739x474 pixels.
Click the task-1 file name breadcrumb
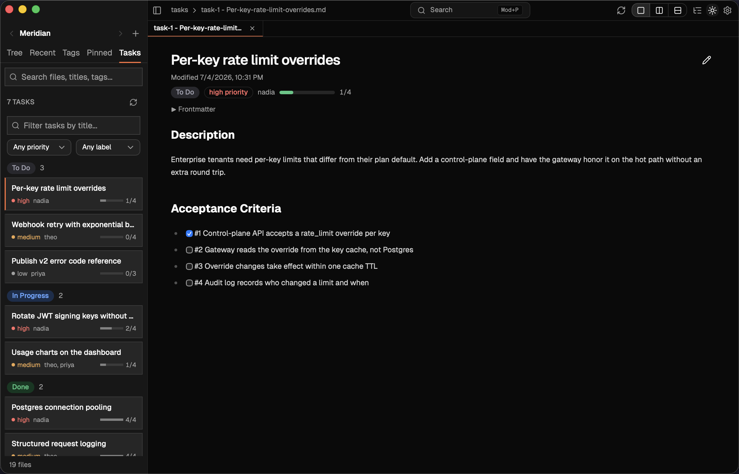[x=264, y=10]
